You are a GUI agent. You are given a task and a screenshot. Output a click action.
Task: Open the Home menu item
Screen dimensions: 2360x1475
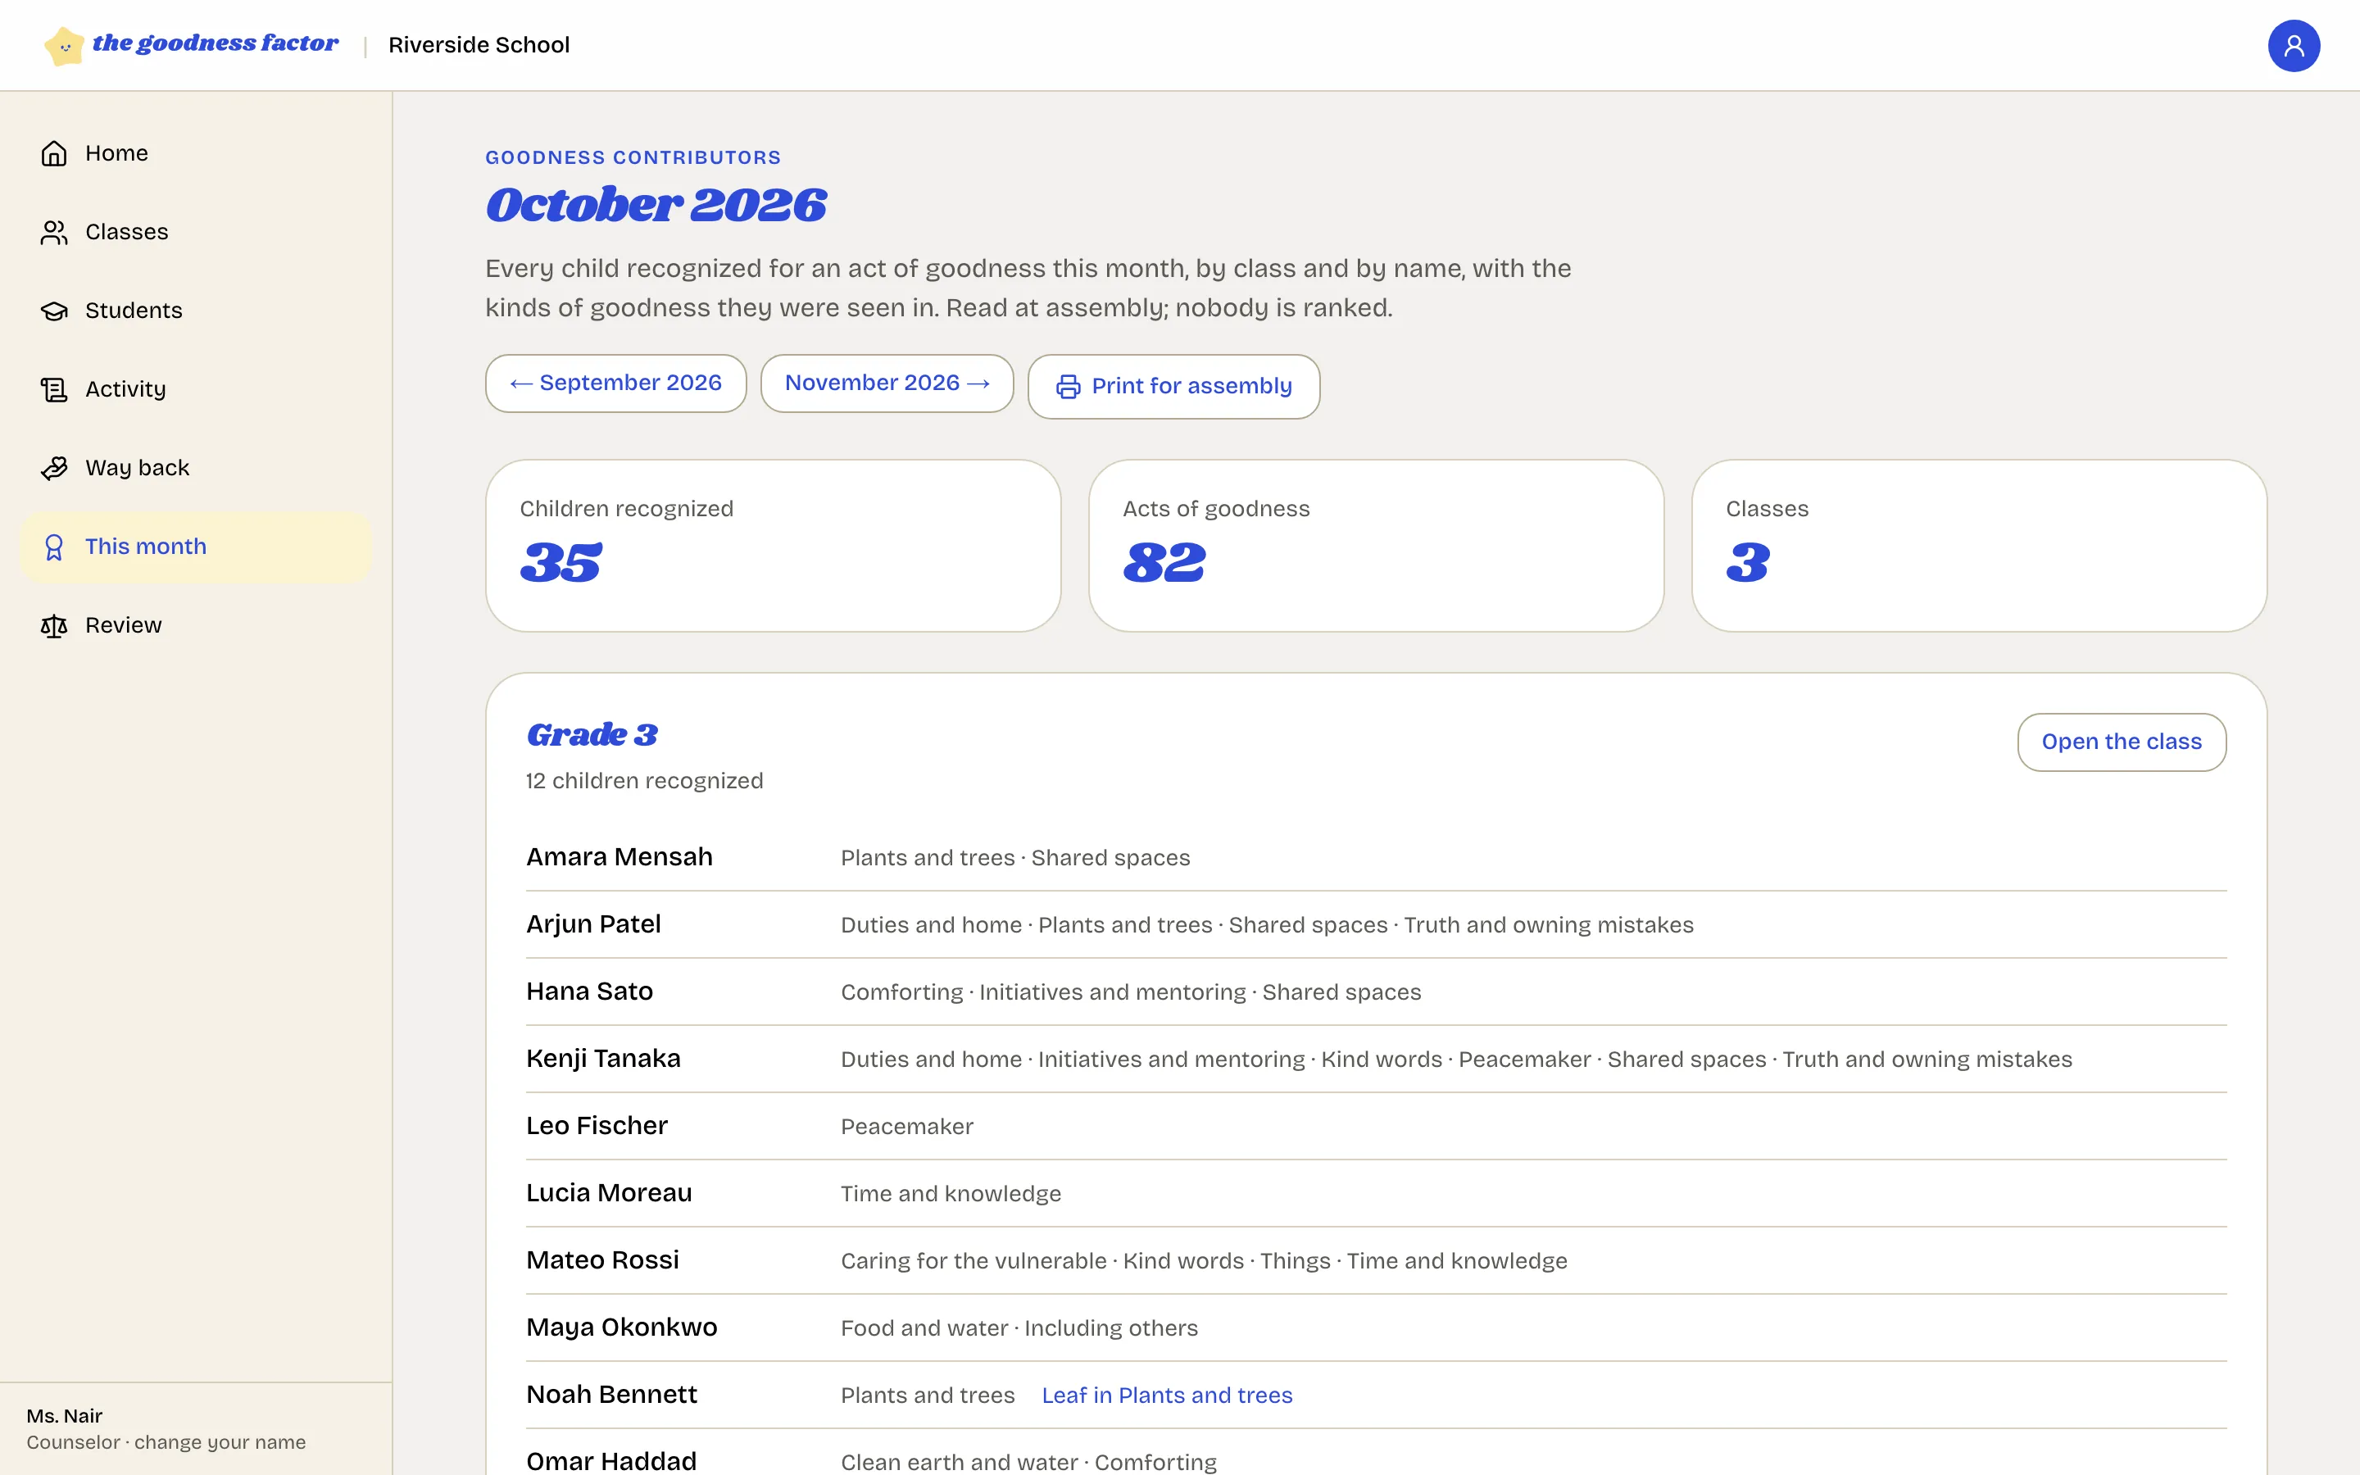196,153
